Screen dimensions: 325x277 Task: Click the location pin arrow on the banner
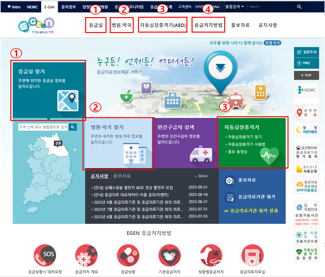[x=220, y=68]
